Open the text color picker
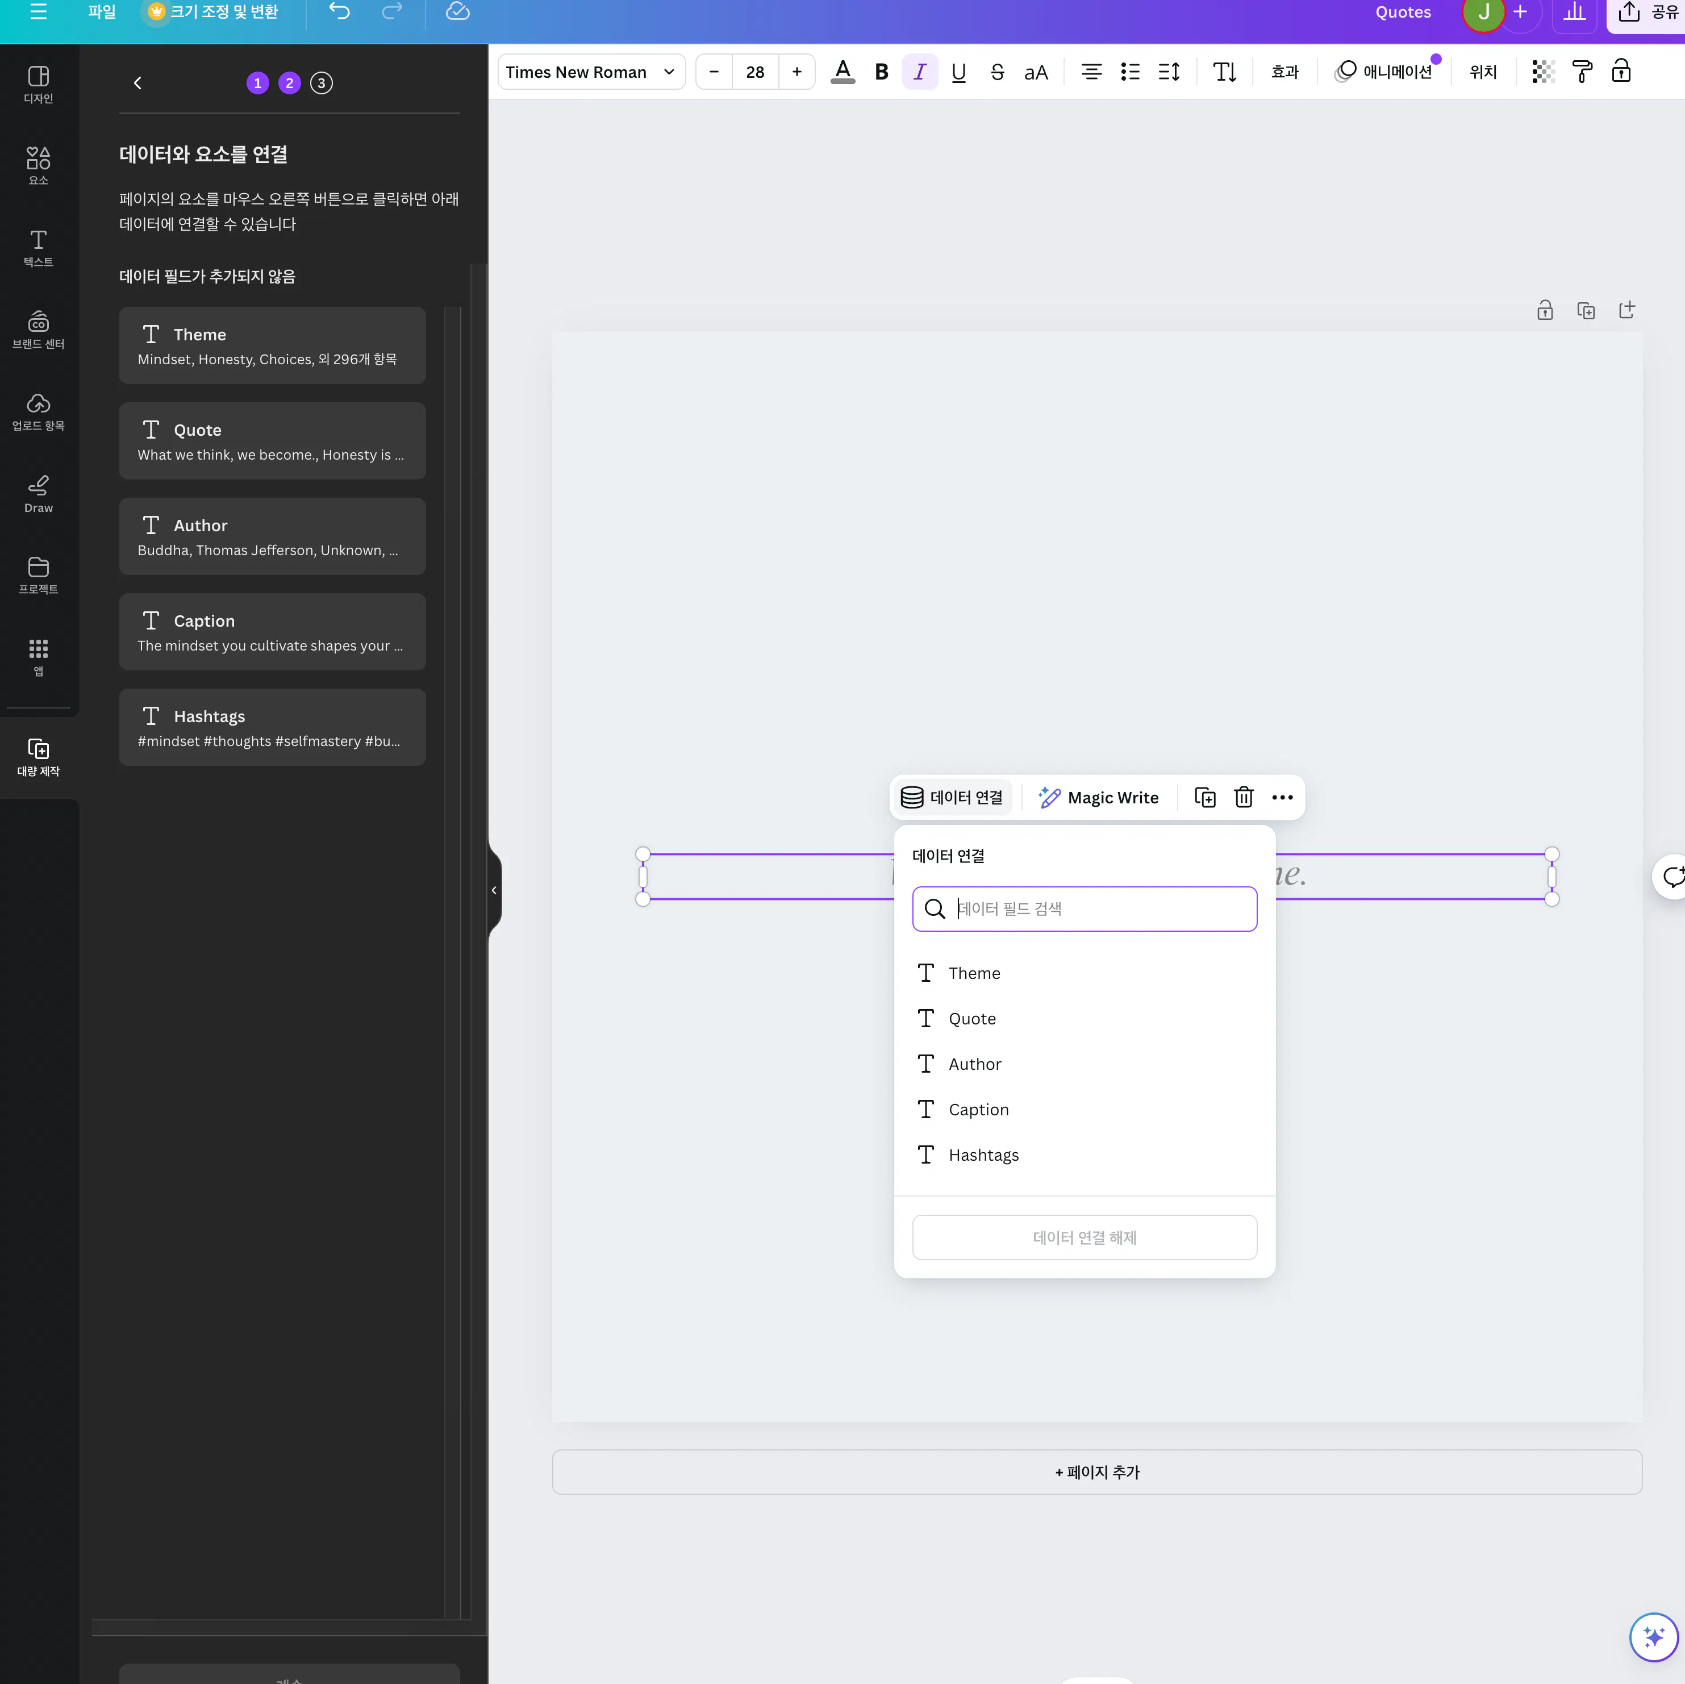The image size is (1685, 1684). (841, 72)
